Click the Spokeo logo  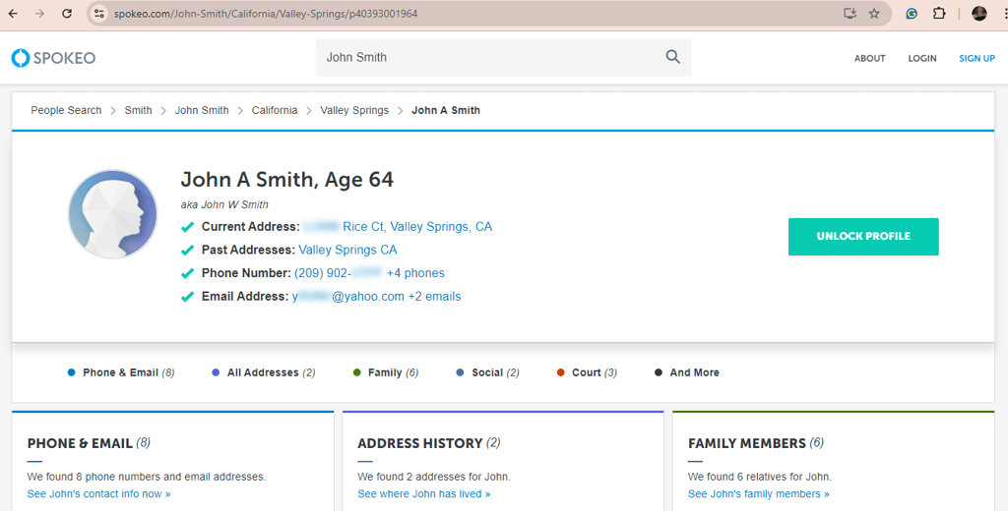click(53, 58)
